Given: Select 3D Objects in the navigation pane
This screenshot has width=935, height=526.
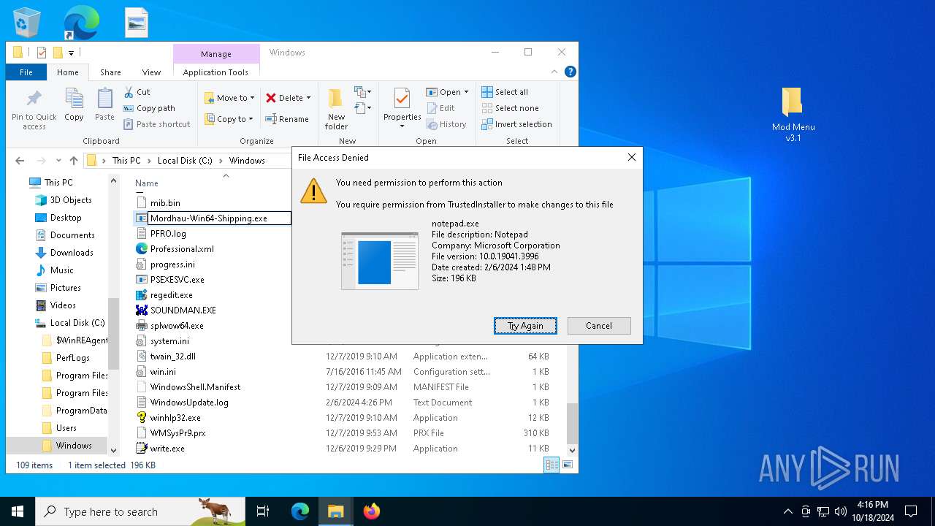Looking at the screenshot, I should (71, 200).
